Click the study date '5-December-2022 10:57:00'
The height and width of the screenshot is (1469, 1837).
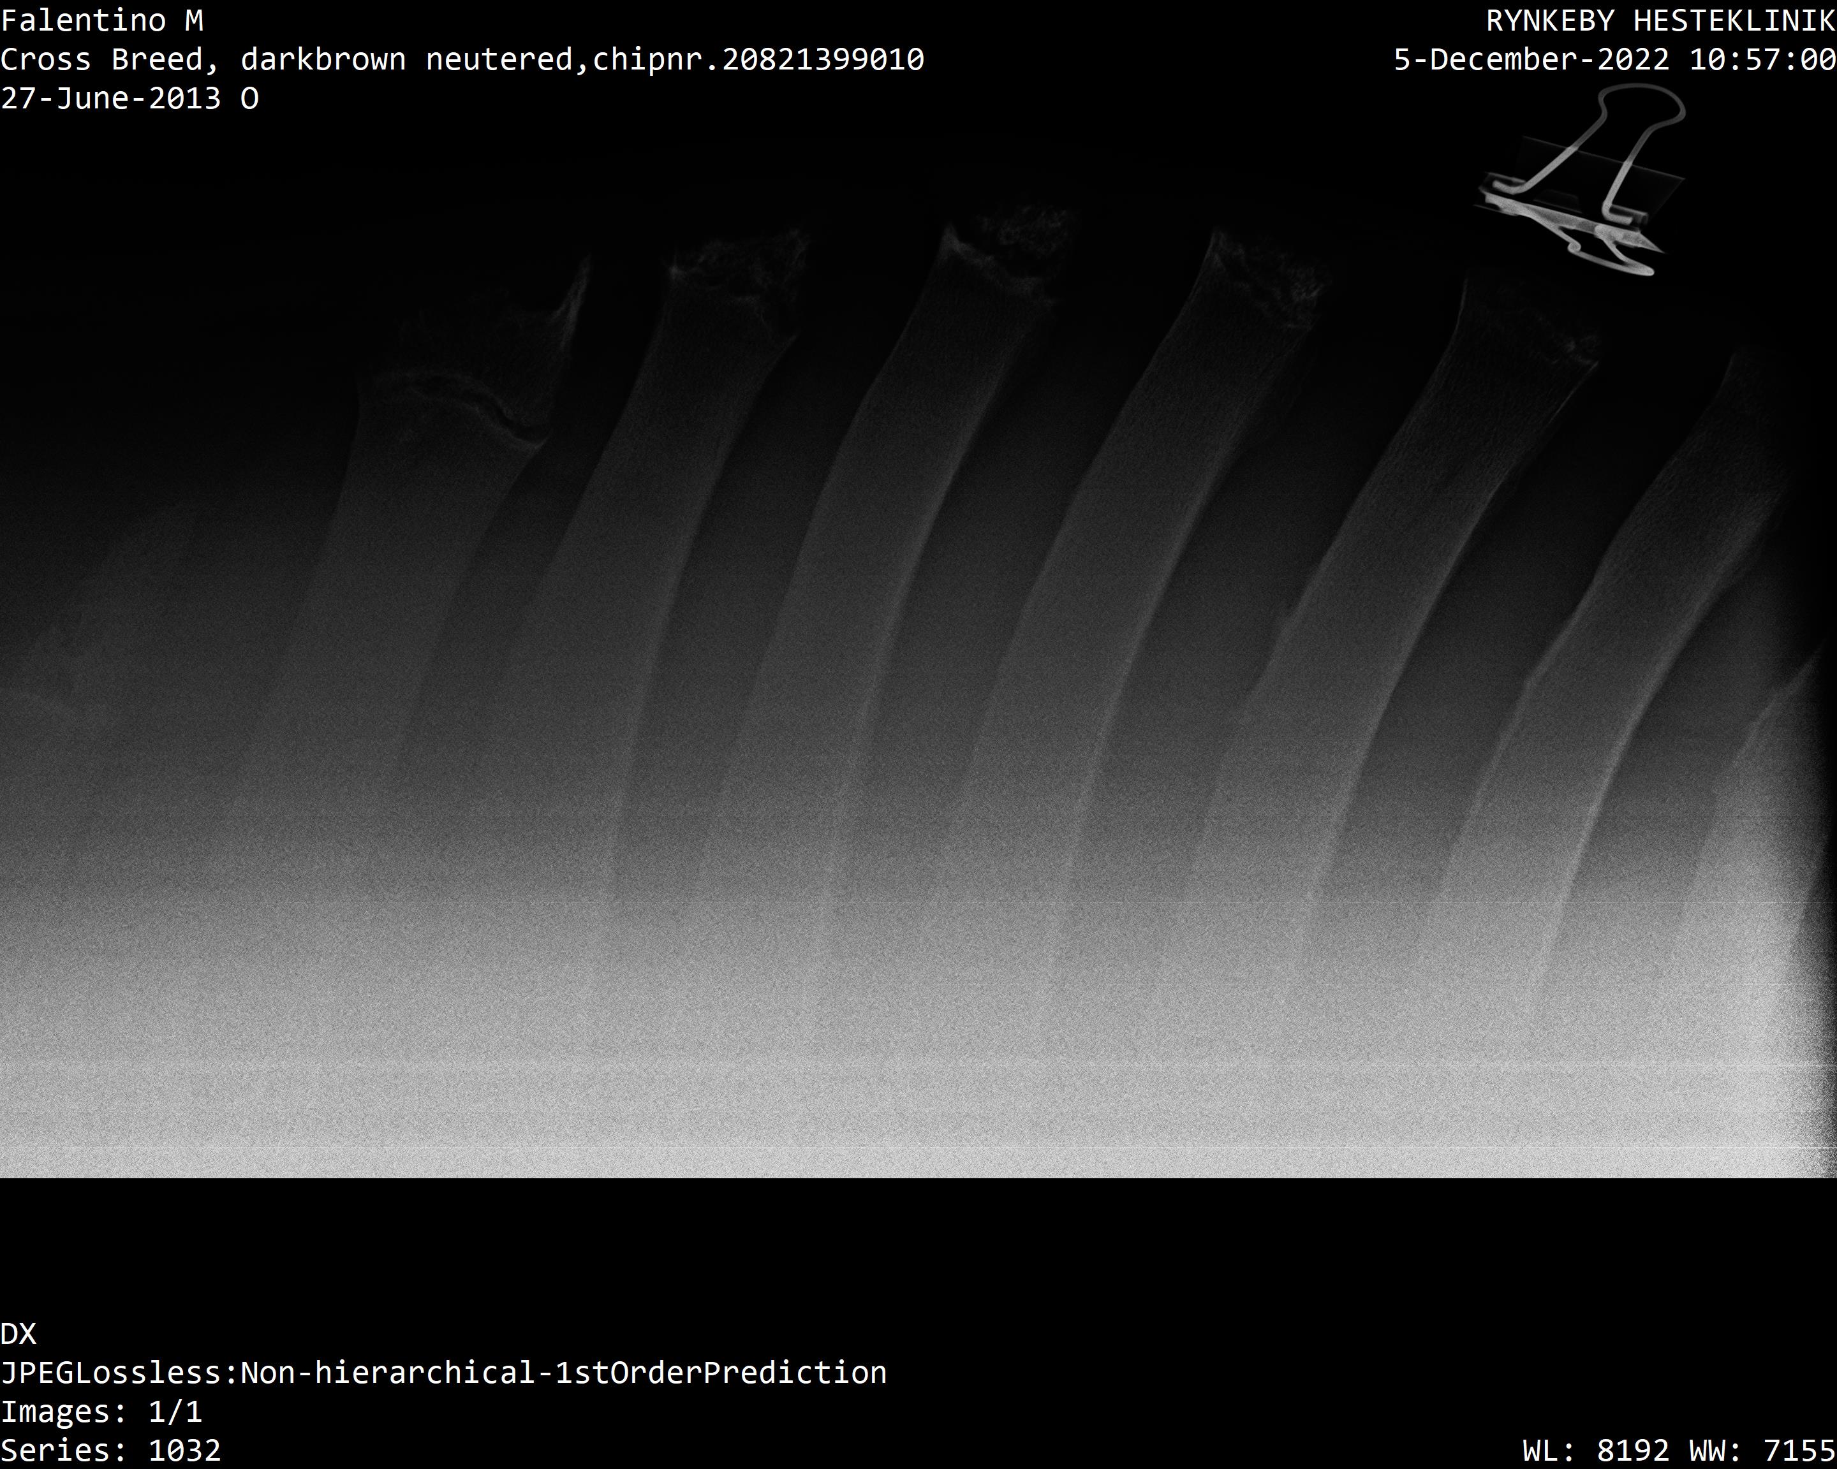coord(1614,59)
